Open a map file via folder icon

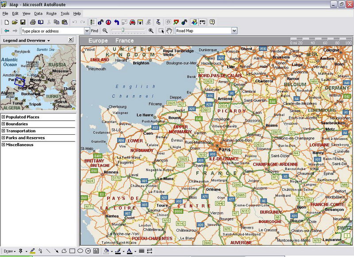[x=15, y=22]
